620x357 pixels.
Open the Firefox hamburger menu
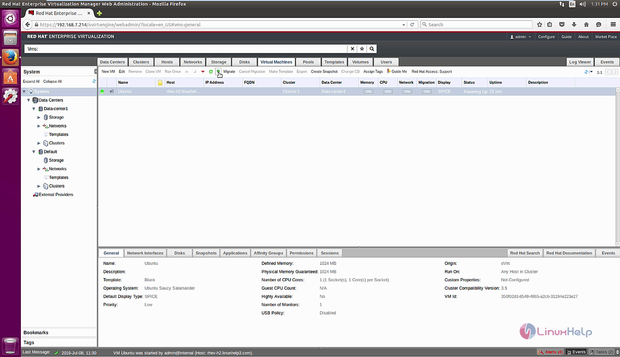pyautogui.click(x=612, y=25)
